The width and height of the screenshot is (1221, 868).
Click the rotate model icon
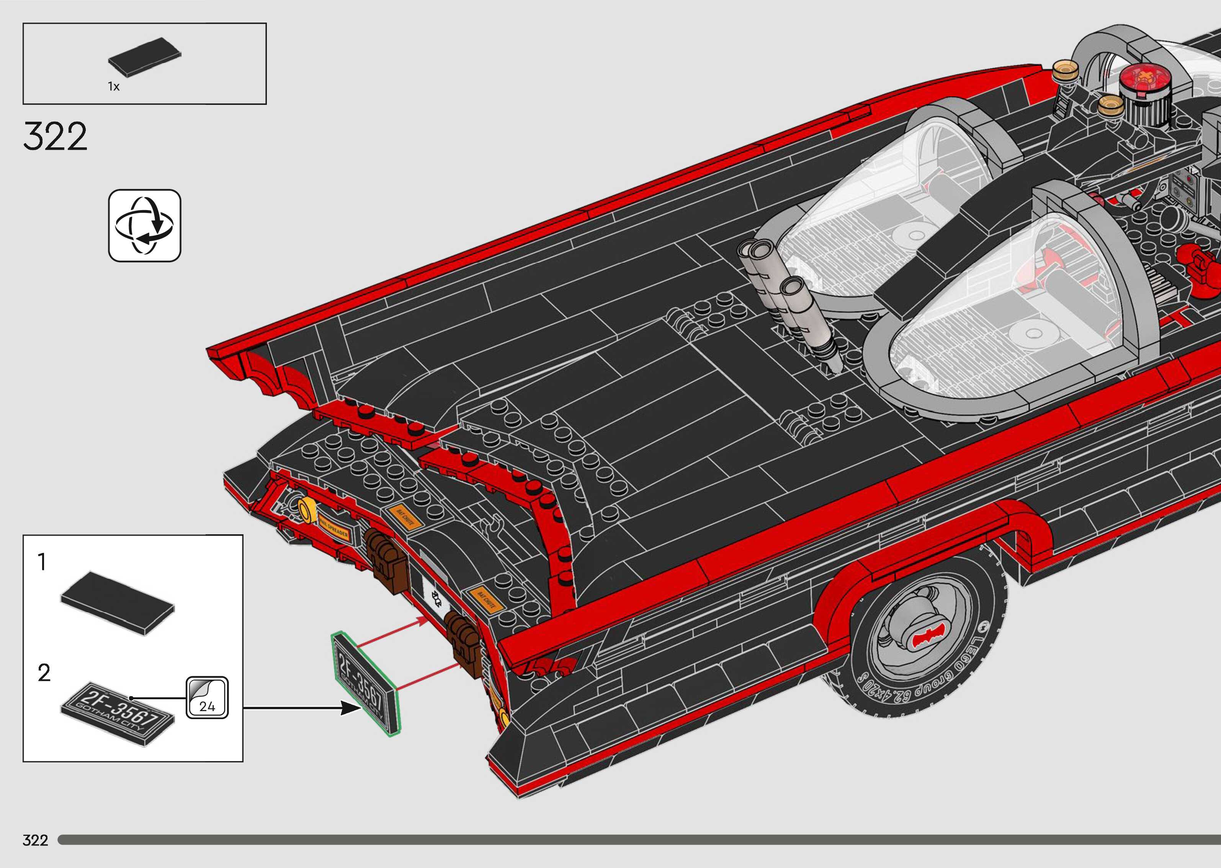tap(144, 225)
